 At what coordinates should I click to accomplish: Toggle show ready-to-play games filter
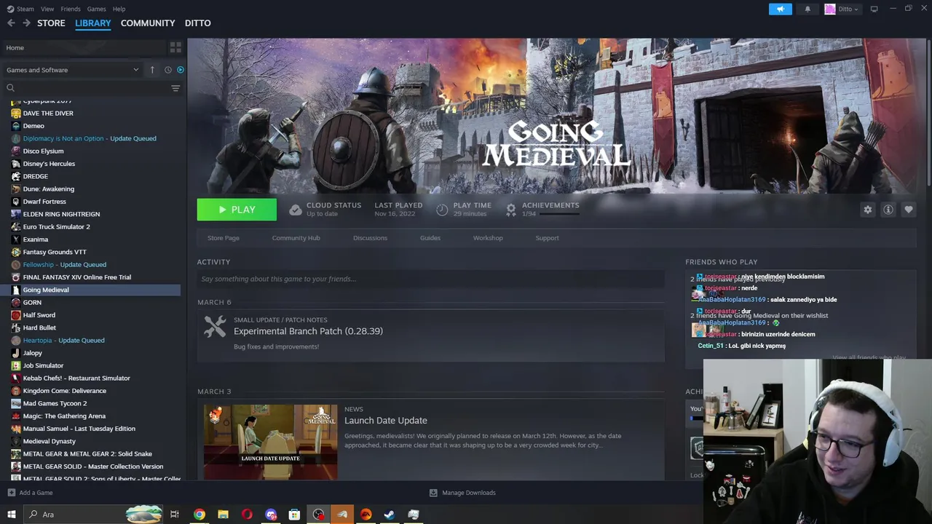click(x=181, y=70)
